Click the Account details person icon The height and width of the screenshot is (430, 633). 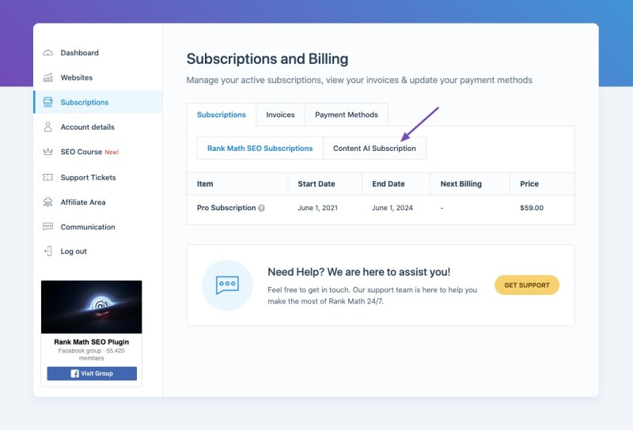click(47, 127)
